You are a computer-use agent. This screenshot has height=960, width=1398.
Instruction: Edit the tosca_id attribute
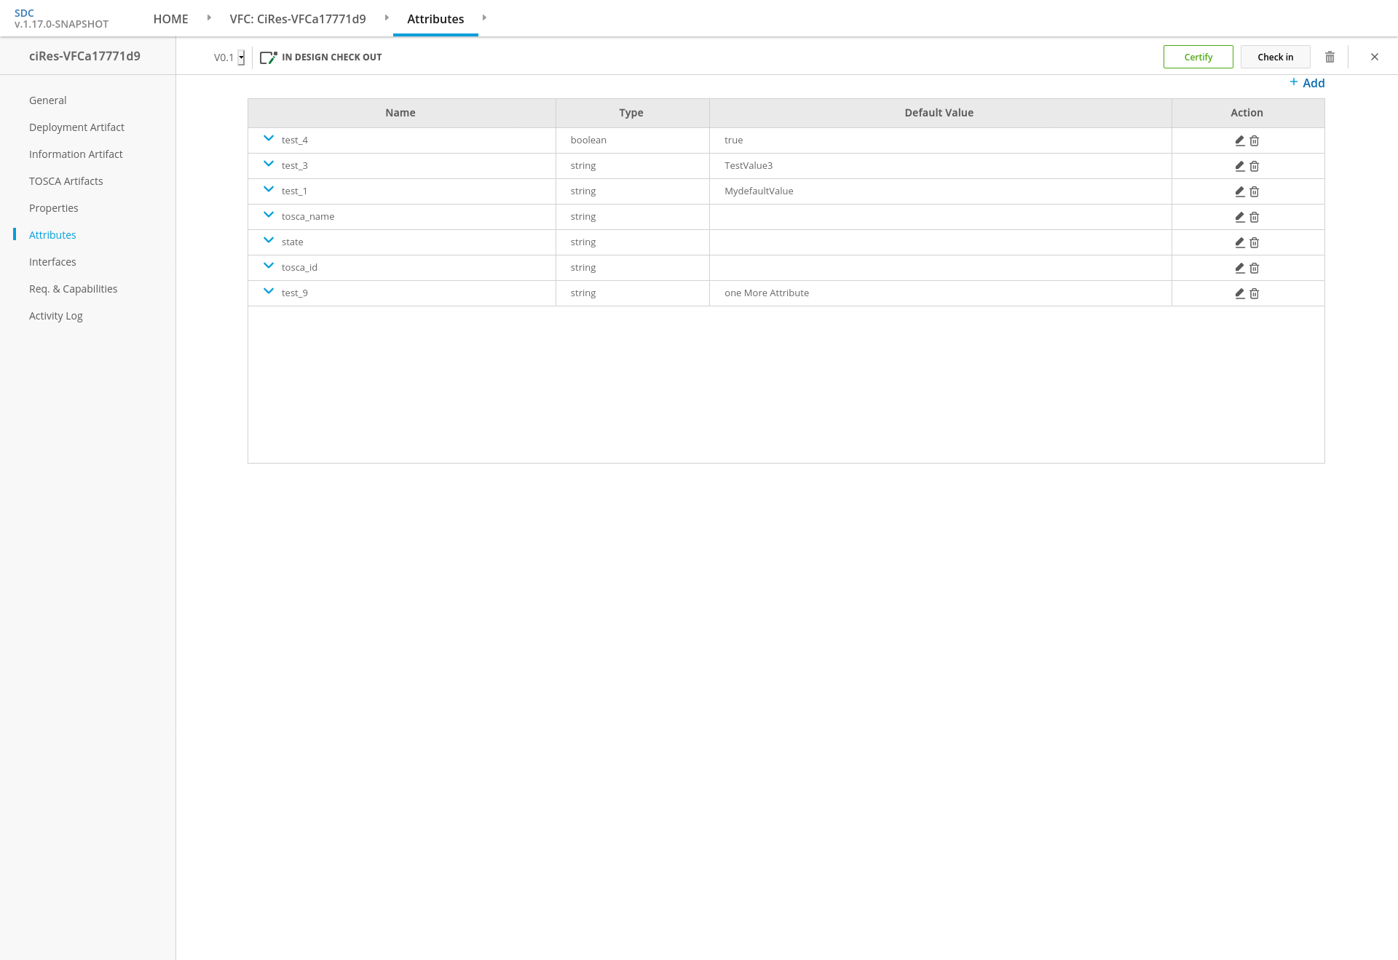point(1239,268)
